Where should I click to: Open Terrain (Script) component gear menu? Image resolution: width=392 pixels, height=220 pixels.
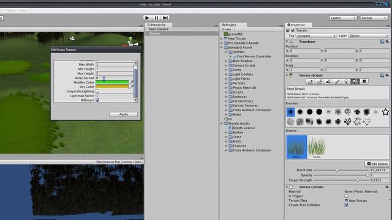[387, 75]
